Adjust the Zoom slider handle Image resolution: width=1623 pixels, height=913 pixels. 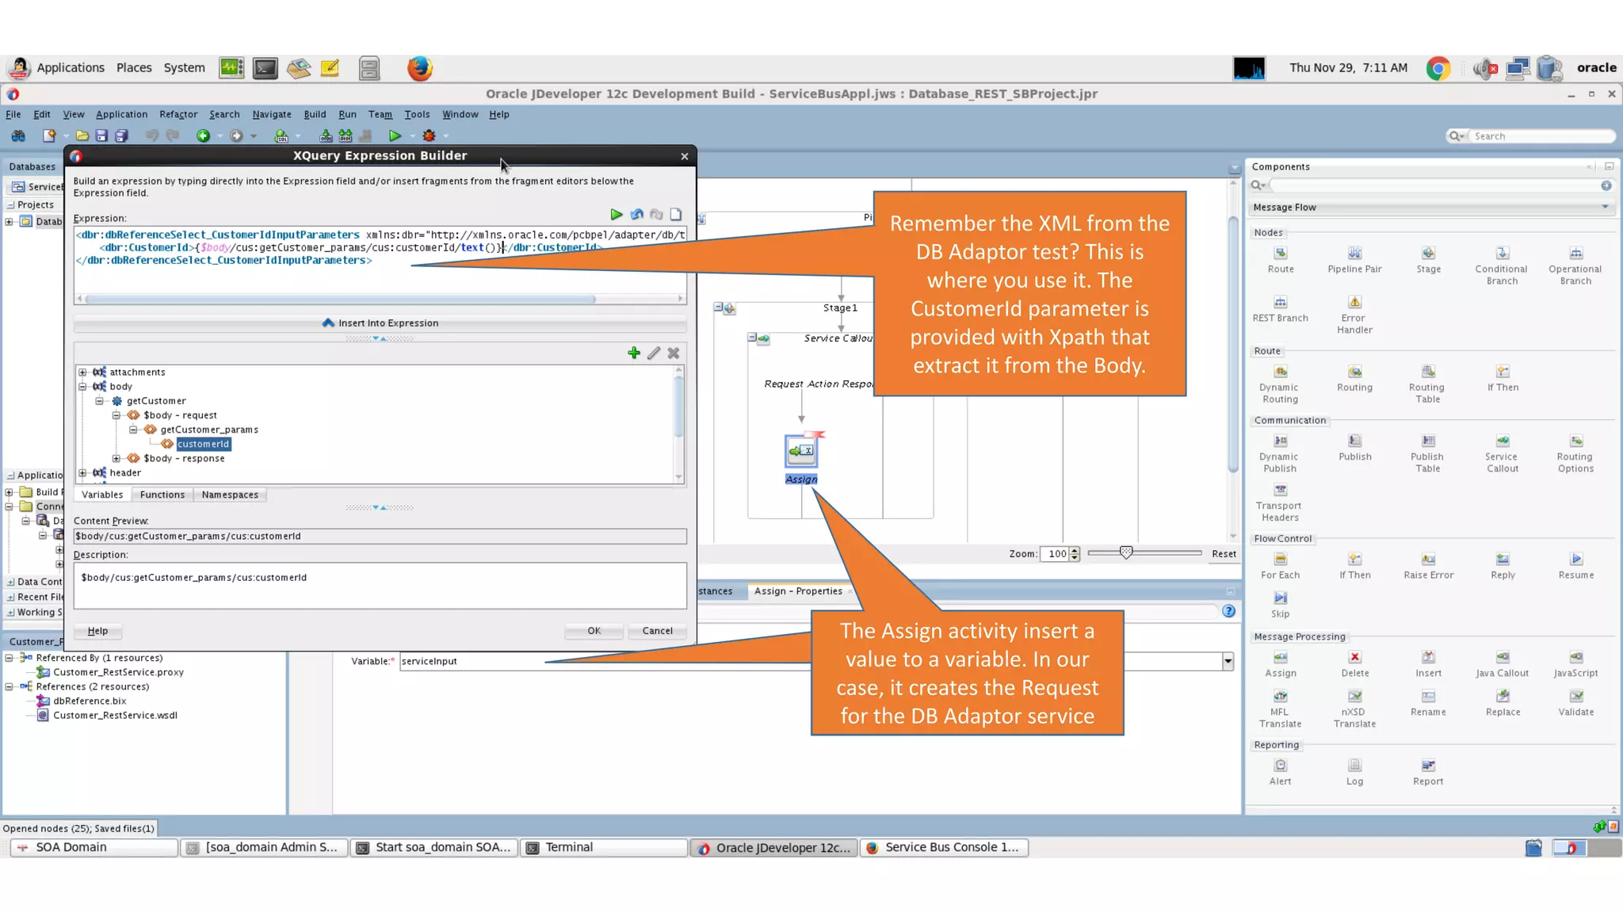click(x=1125, y=553)
